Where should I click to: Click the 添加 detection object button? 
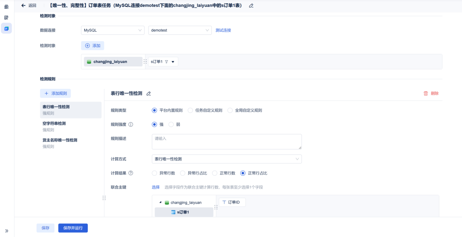click(x=92, y=46)
